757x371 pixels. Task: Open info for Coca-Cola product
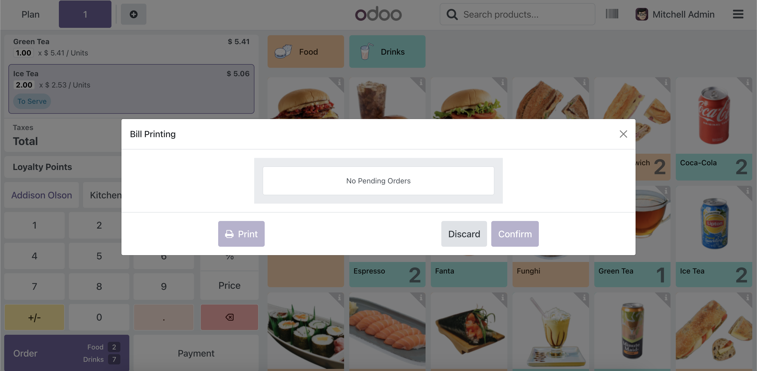pos(747,83)
